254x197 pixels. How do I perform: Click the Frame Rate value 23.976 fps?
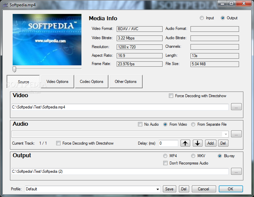click(140, 64)
